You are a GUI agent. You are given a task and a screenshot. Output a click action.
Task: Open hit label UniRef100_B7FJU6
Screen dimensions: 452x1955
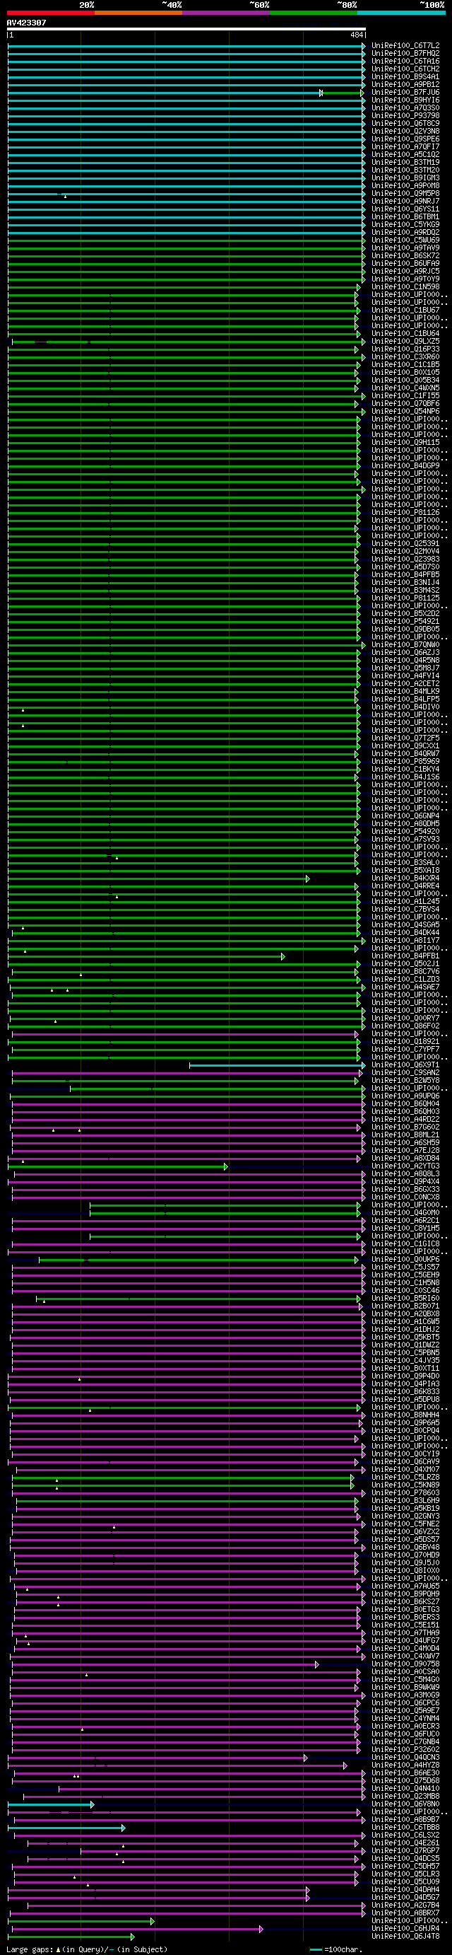405,92
